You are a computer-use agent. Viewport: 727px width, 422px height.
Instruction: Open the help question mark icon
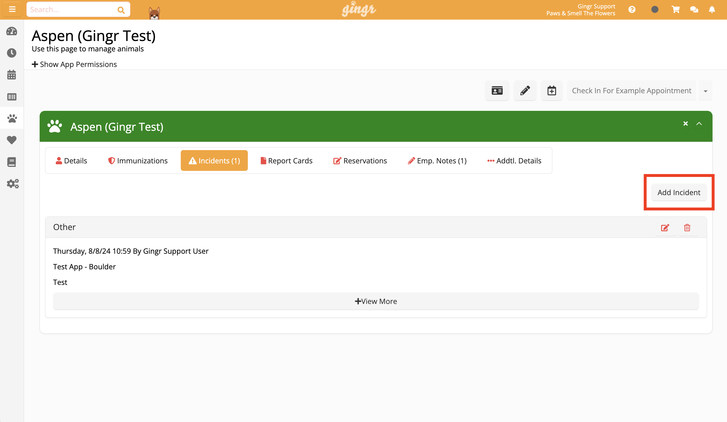(x=632, y=10)
